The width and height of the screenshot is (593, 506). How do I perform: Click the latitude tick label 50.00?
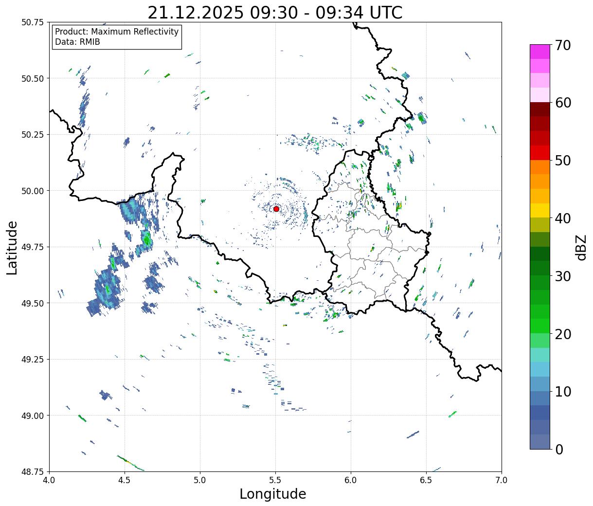[33, 191]
